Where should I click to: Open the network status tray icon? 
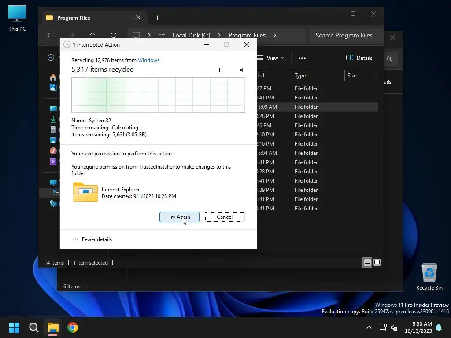point(383,327)
